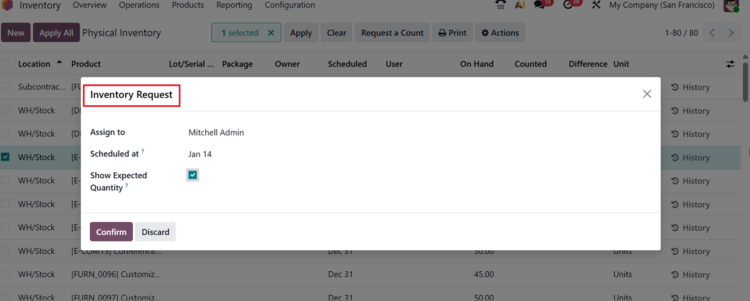Open the Reporting menu
Viewport: 750px width, 301px height.
[x=234, y=5]
